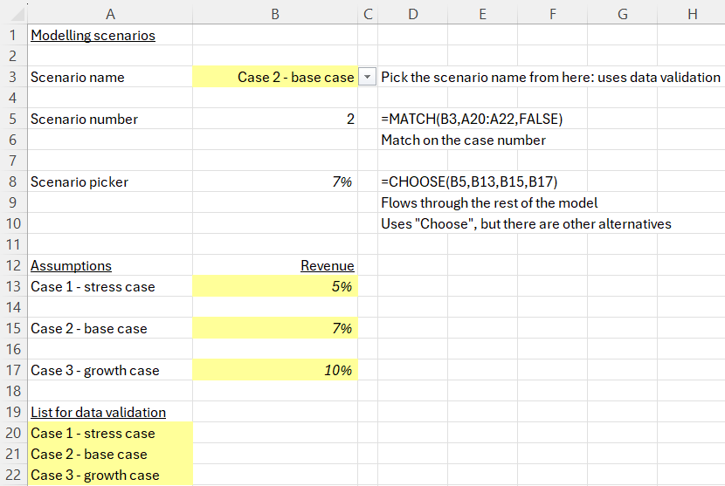
Task: Select column B header
Action: 274,13
